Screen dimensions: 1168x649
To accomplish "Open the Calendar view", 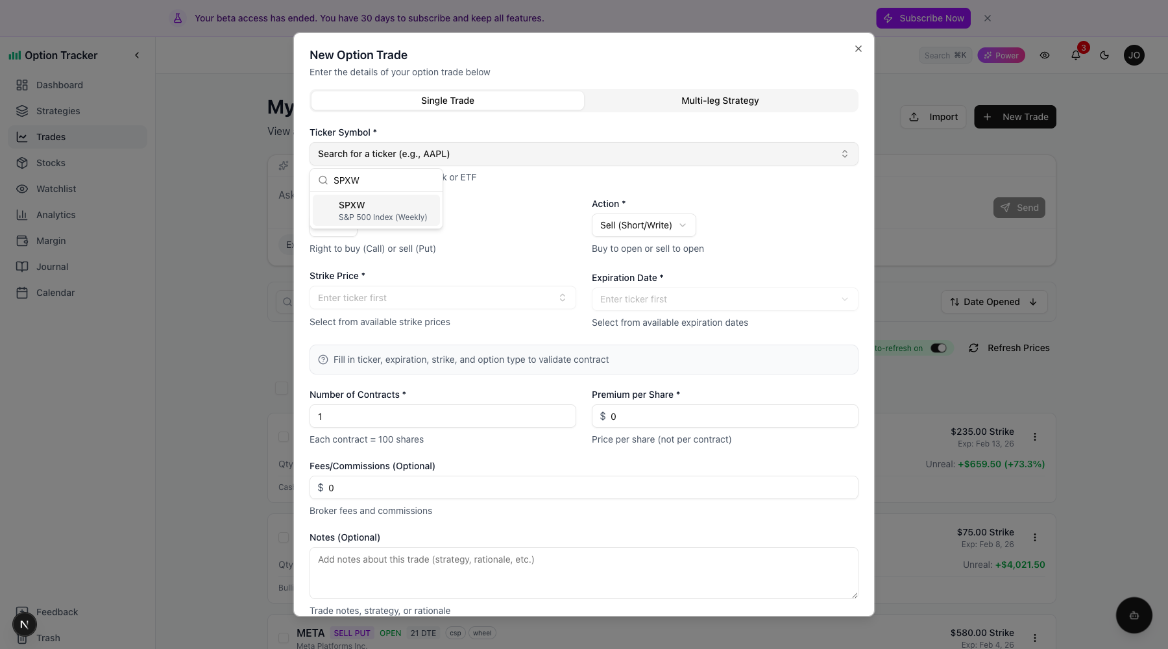I will (54, 293).
